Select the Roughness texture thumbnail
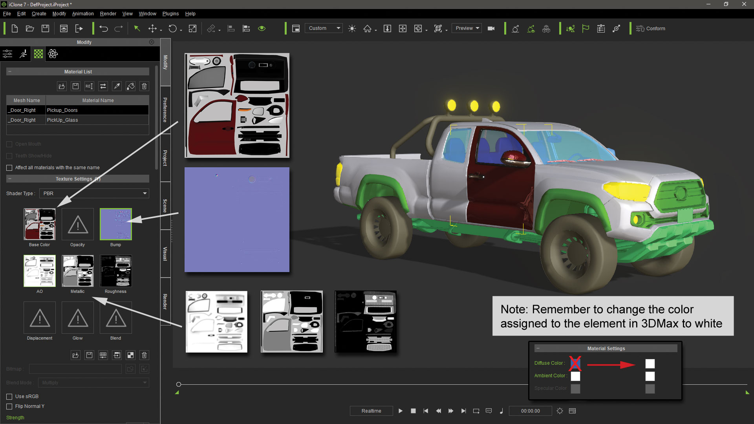 point(116,271)
